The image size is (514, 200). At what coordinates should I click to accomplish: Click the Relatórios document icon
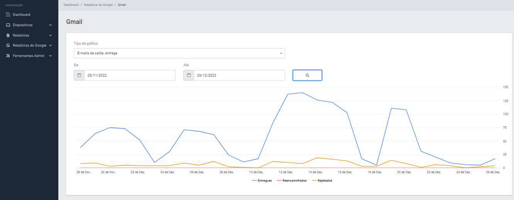point(8,36)
